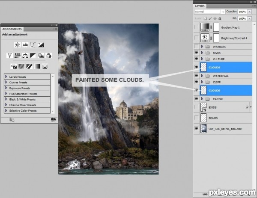Open Hue/Saturation Presets entry

click(x=27, y=94)
